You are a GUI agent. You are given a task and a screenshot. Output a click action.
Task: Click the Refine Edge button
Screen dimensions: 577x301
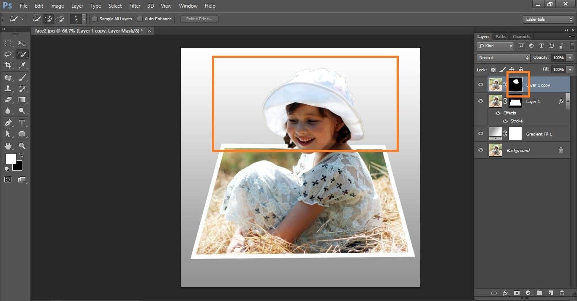point(199,19)
